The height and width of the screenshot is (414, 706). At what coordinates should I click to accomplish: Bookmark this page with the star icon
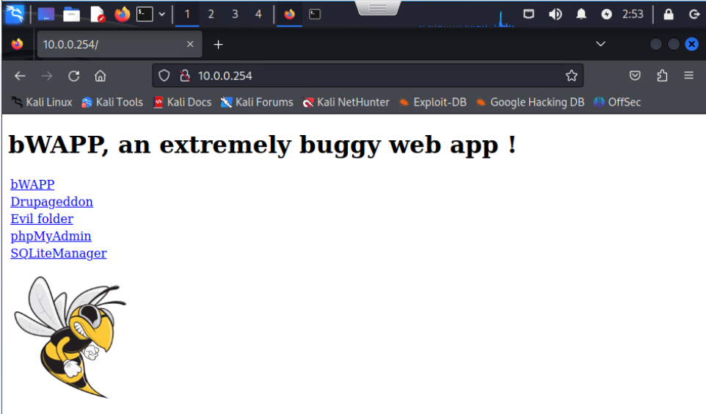(572, 76)
